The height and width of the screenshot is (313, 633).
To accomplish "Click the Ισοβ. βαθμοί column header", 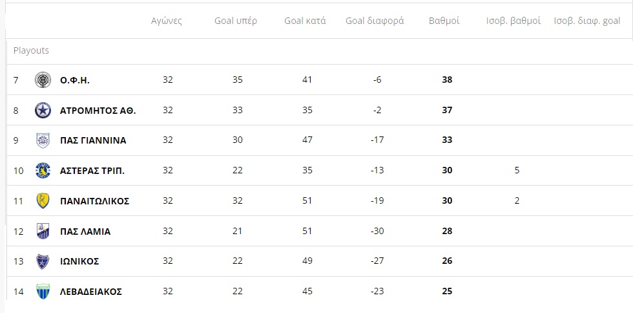I will tap(514, 21).
